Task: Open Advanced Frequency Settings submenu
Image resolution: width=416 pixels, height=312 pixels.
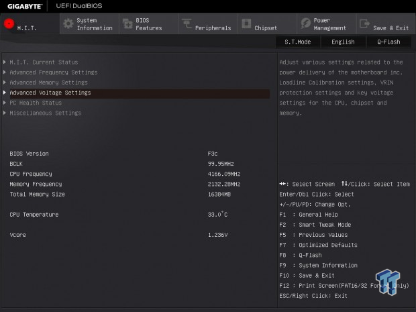Action: [x=54, y=72]
